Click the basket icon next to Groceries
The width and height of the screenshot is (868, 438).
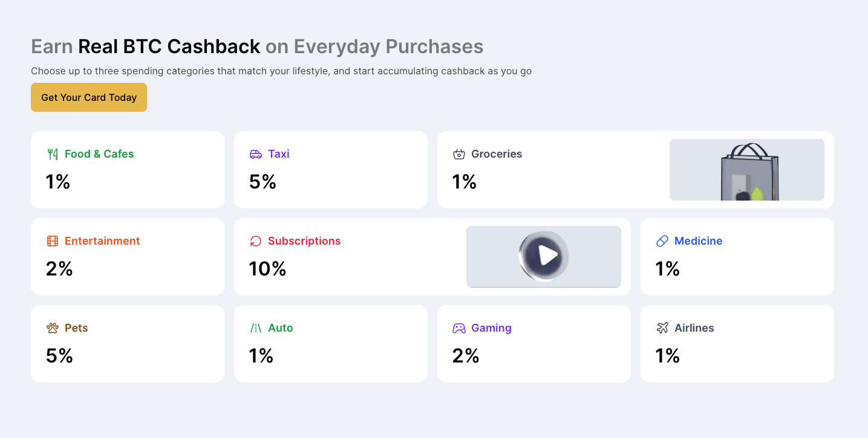tap(459, 154)
